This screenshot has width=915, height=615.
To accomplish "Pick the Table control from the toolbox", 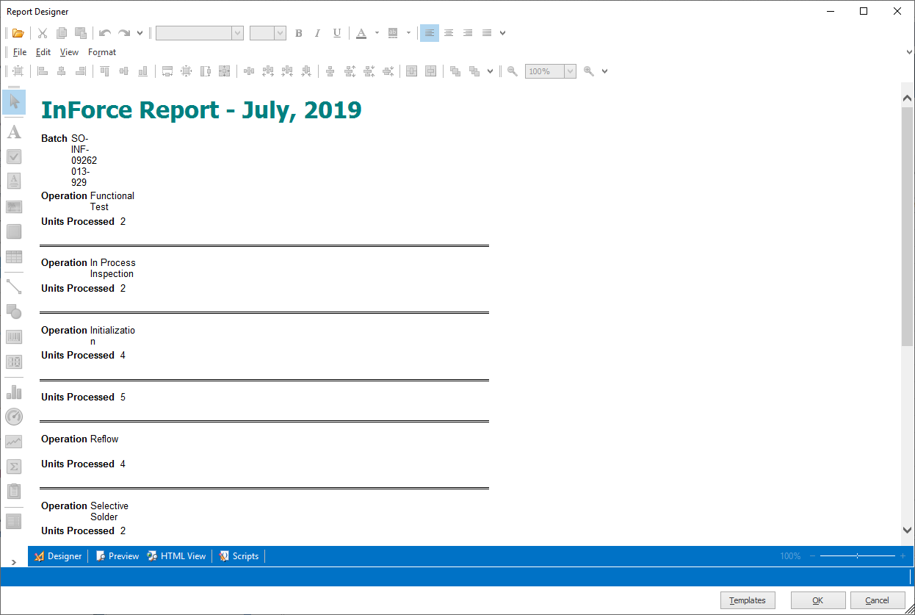I will coord(13,256).
